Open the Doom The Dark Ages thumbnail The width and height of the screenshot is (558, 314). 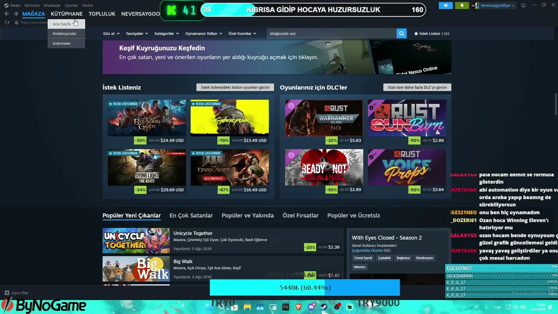click(x=230, y=167)
